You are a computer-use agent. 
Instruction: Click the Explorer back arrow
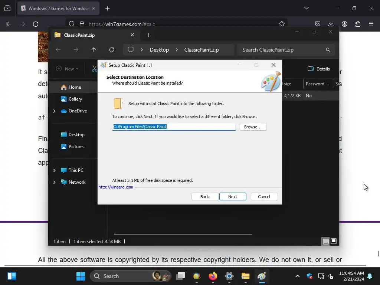click(58, 50)
